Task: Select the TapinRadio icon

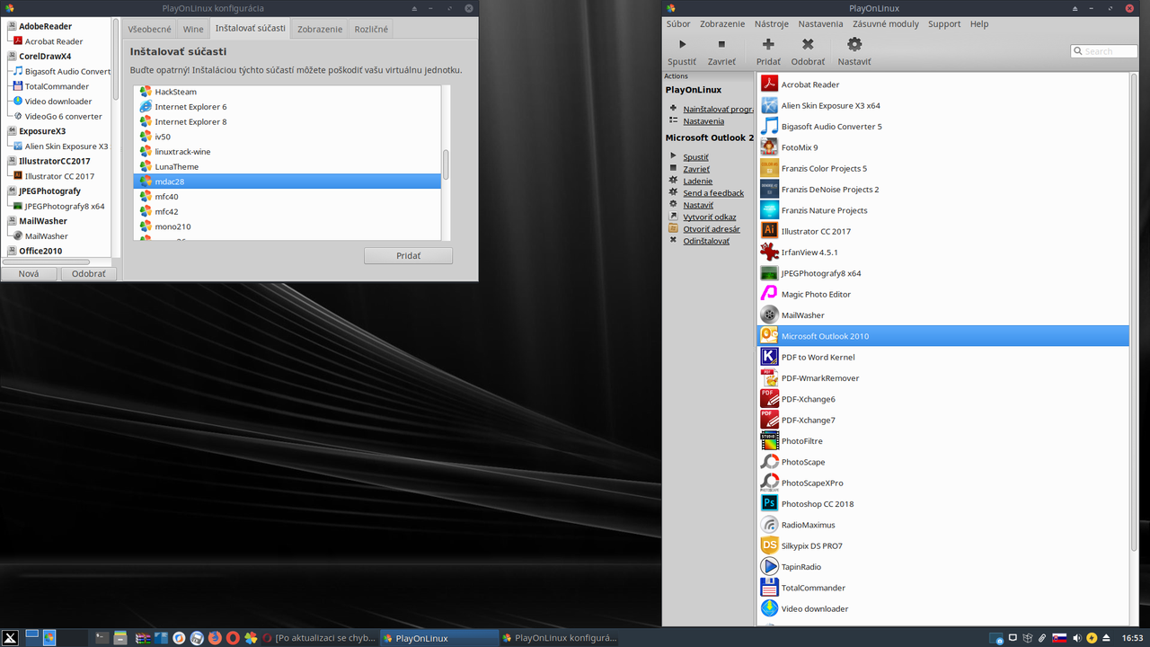Action: pos(769,567)
